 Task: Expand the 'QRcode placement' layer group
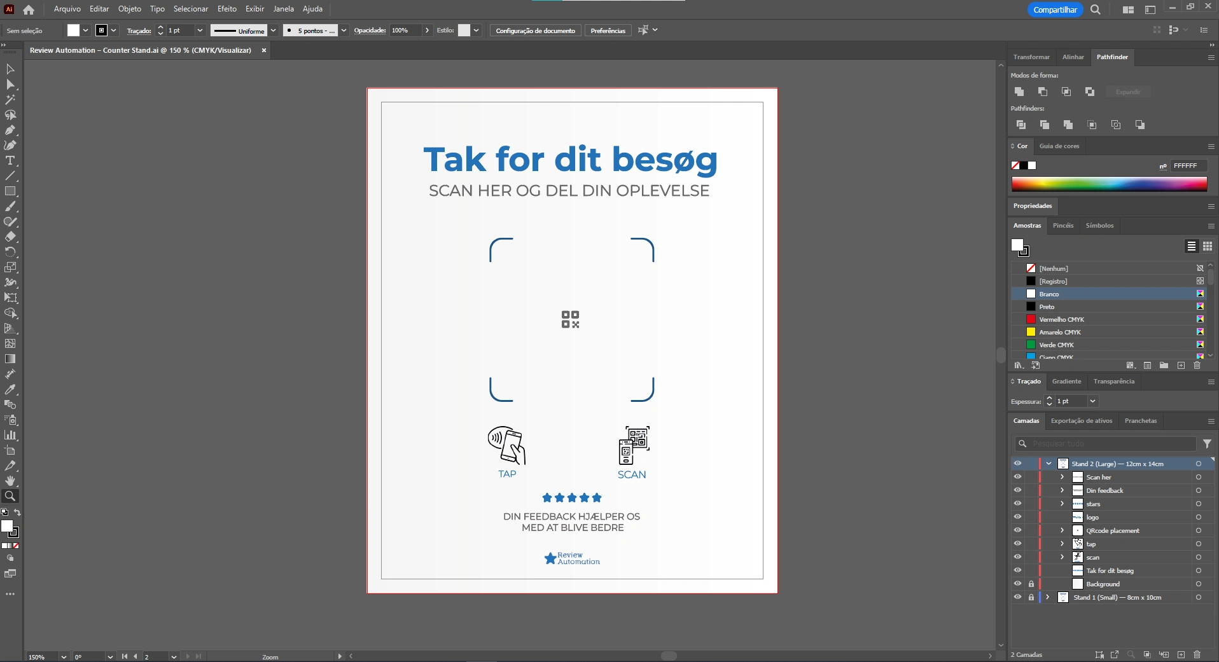[x=1062, y=530]
